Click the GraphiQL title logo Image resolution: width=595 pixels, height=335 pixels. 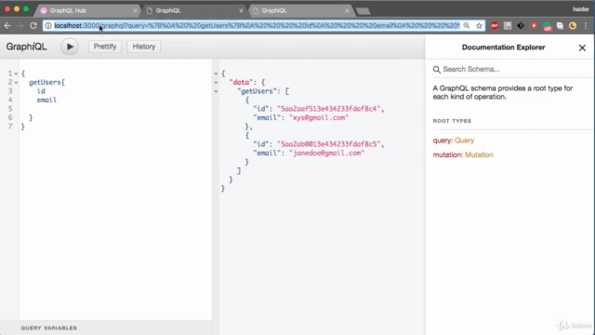(x=27, y=47)
